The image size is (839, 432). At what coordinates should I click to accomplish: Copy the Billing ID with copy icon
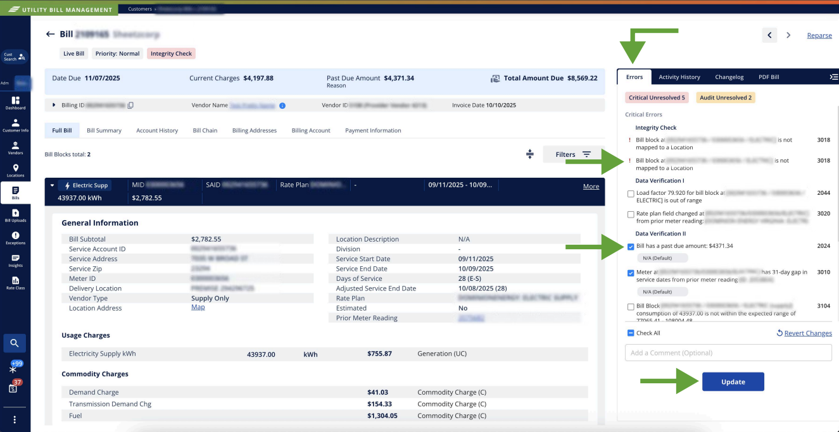coord(130,105)
